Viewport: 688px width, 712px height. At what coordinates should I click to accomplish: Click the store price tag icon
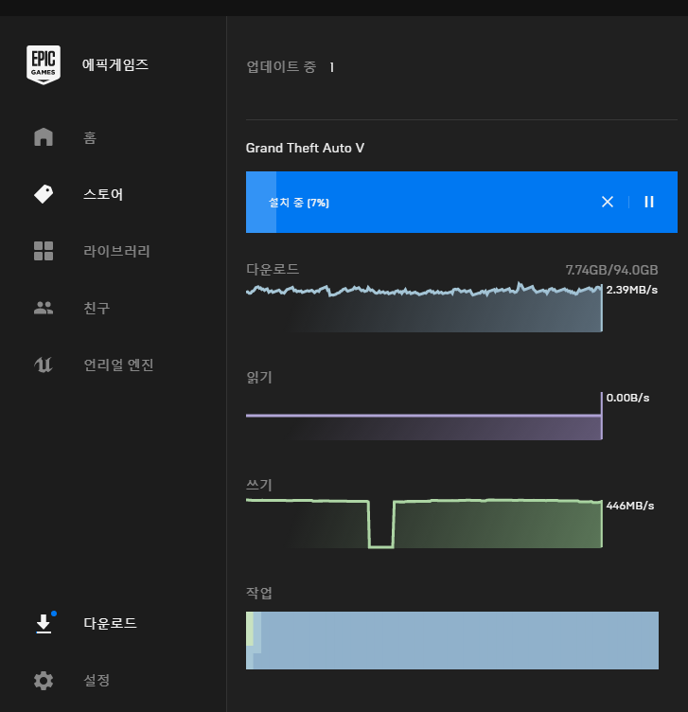tap(44, 194)
